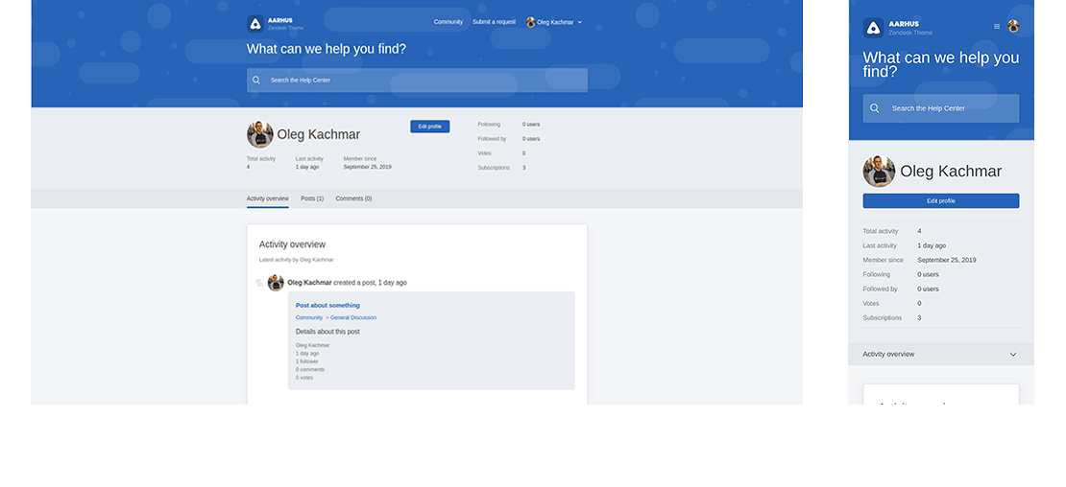Click the '1 follower' text in post card
The image size is (1066, 487).
click(307, 361)
